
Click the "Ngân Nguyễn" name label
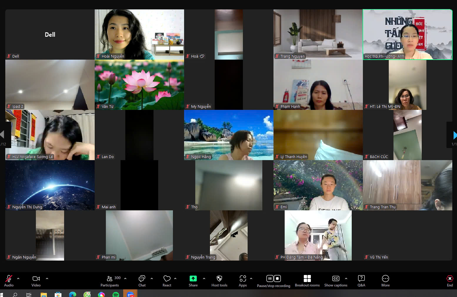(x=24, y=257)
